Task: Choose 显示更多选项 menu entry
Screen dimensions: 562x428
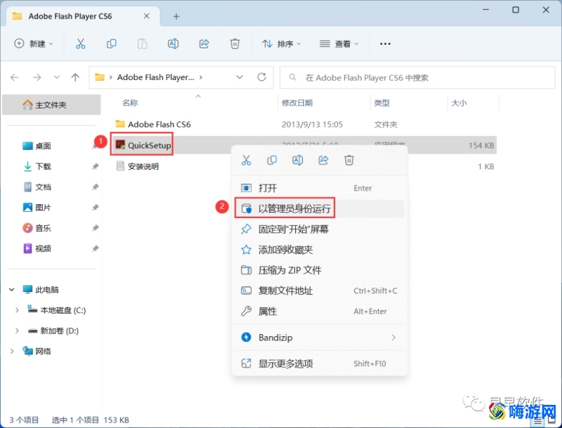Action: tap(319, 363)
